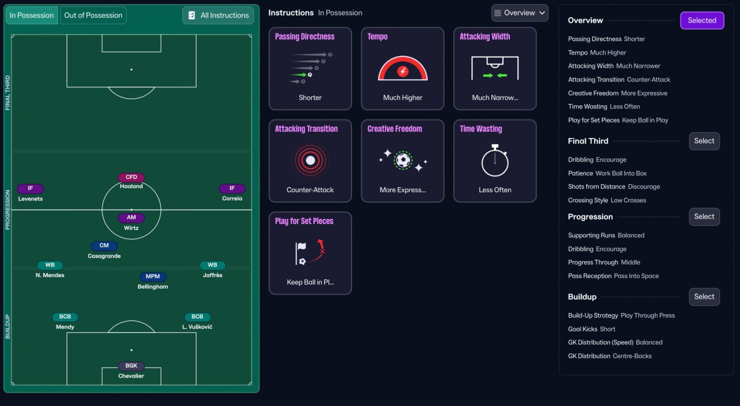Click the All Instructions checklist icon
This screenshot has width=740, height=406.
(192, 16)
